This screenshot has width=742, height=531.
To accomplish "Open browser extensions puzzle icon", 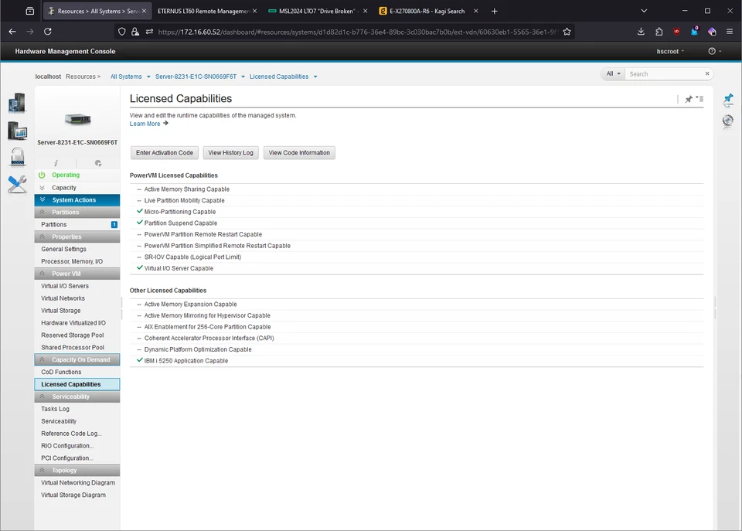I will [659, 32].
